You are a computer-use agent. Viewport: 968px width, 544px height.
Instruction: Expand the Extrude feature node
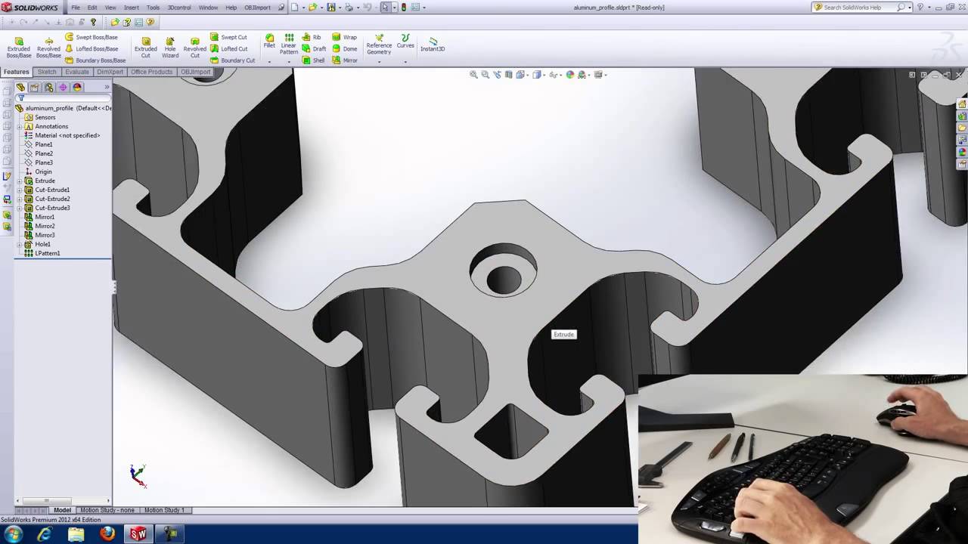[19, 181]
